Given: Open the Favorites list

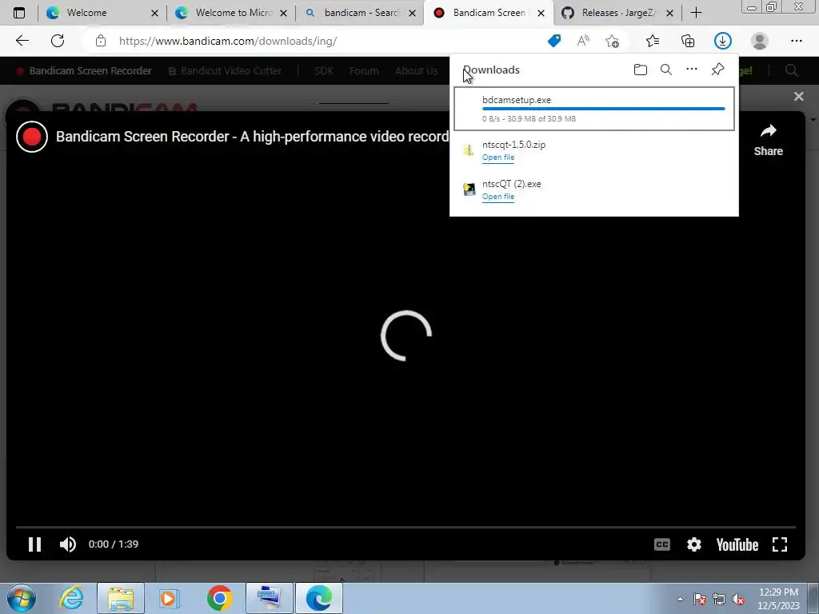Looking at the screenshot, I should pos(653,41).
